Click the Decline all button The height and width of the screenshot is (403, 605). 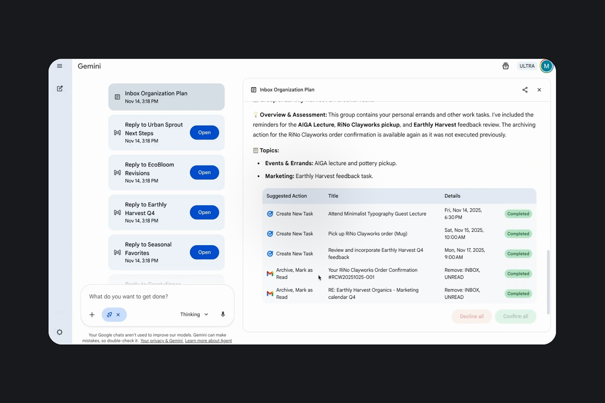pos(471,317)
